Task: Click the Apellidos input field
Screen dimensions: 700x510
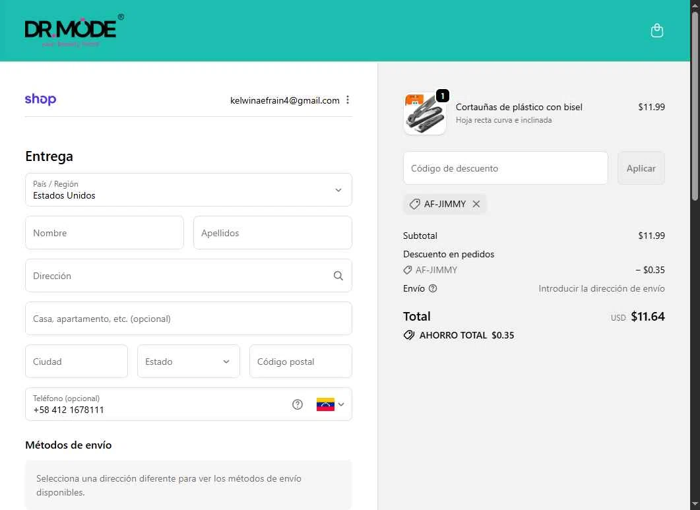Action: tap(272, 233)
